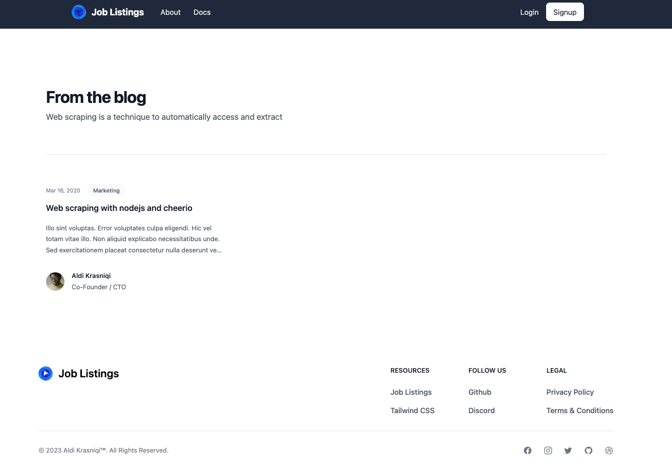
Task: Click the Dribbble icon in the footer
Action: click(609, 451)
